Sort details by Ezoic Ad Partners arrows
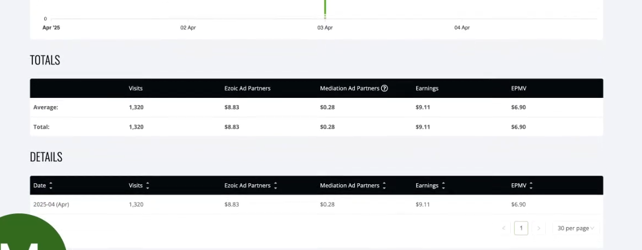Screen dimensions: 642x250 tap(276, 185)
